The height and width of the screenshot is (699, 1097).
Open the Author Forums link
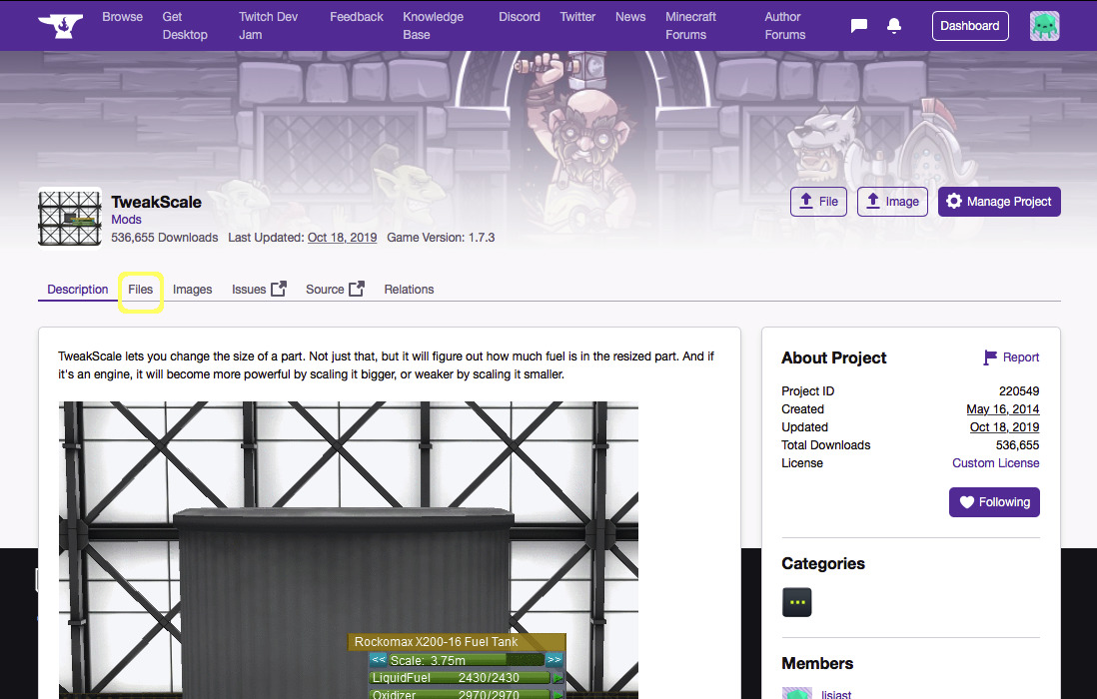pyautogui.click(x=785, y=26)
